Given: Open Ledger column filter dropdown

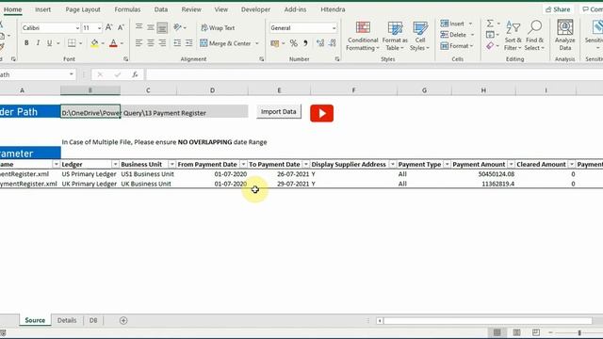Looking at the screenshot, I should point(115,165).
